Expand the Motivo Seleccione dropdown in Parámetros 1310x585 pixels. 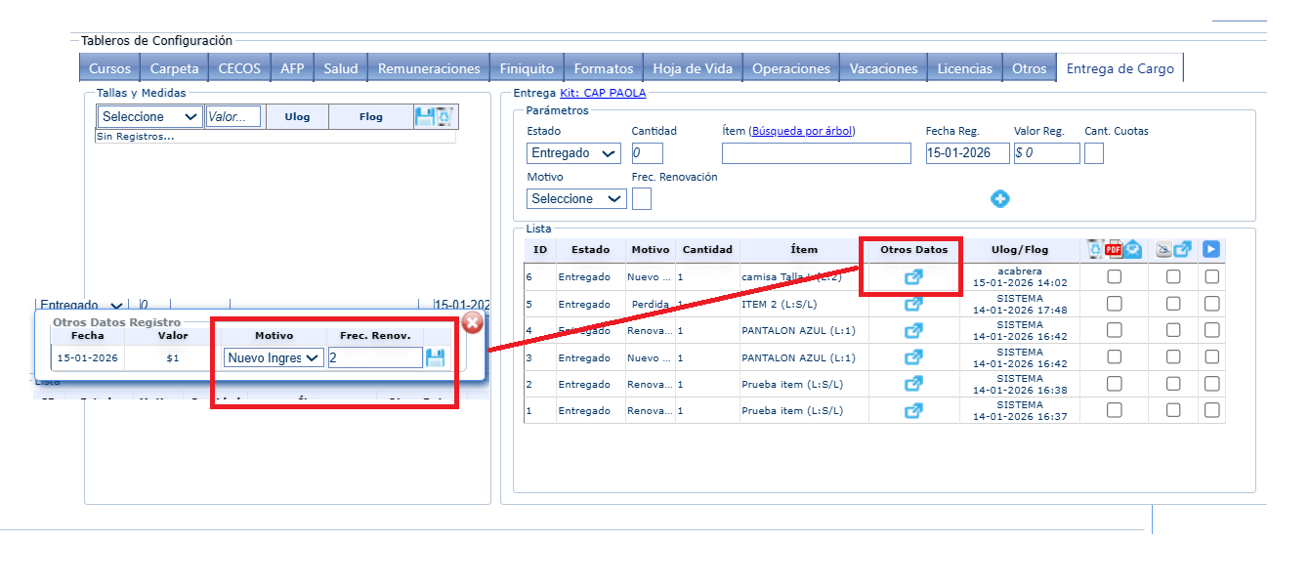576,199
